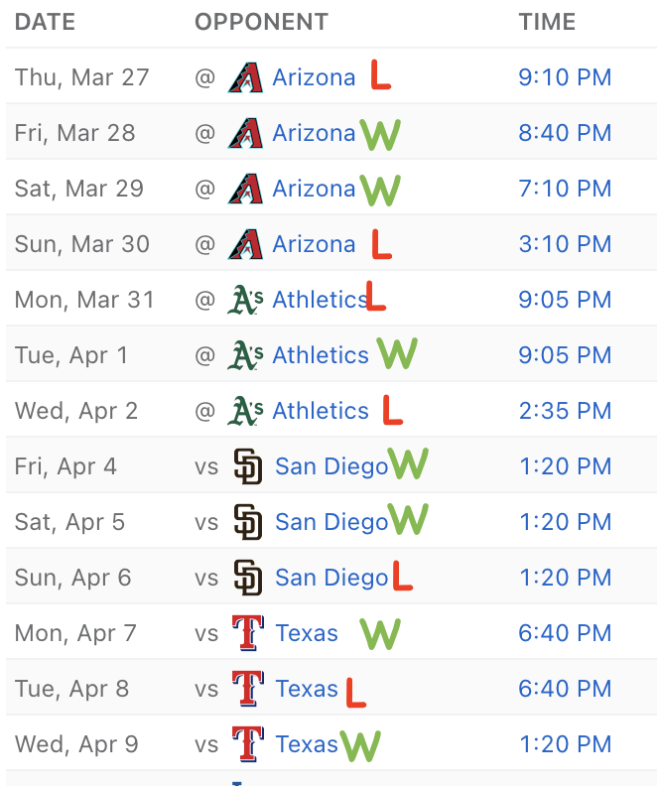Click the Athletics logo for Mon, Mar 31
Image resolution: width=657 pixels, height=786 pixels.
(x=245, y=300)
